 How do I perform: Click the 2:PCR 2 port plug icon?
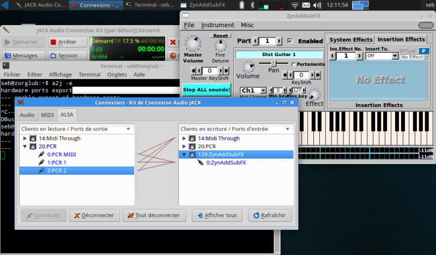pos(41,171)
